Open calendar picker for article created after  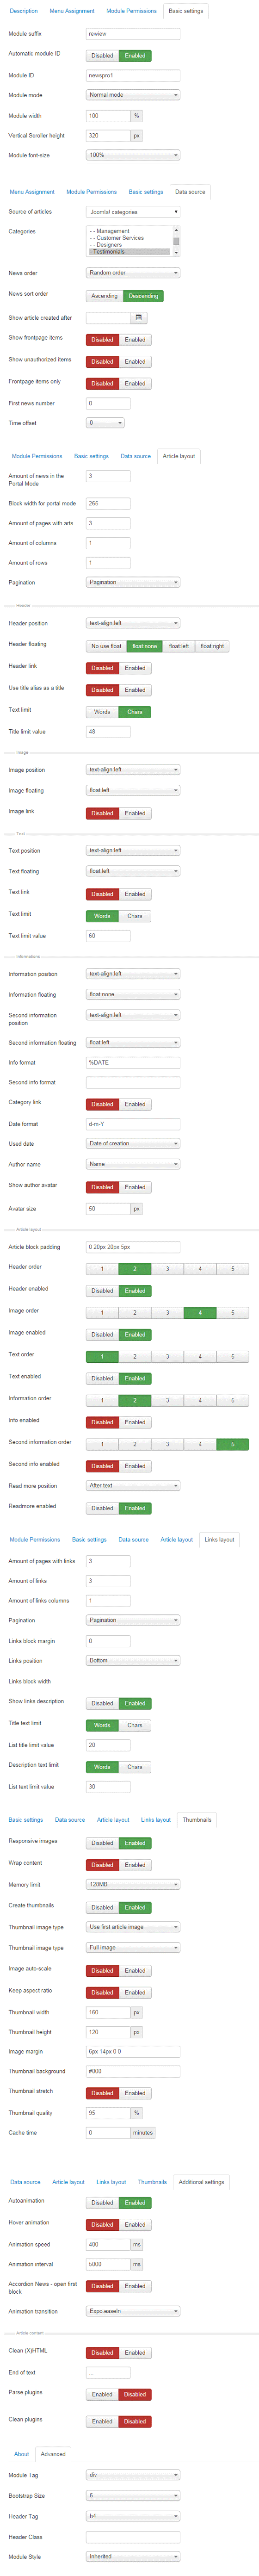pos(139,318)
